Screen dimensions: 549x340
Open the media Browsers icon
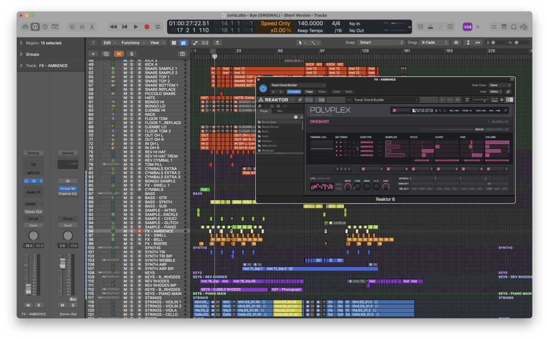524,27
